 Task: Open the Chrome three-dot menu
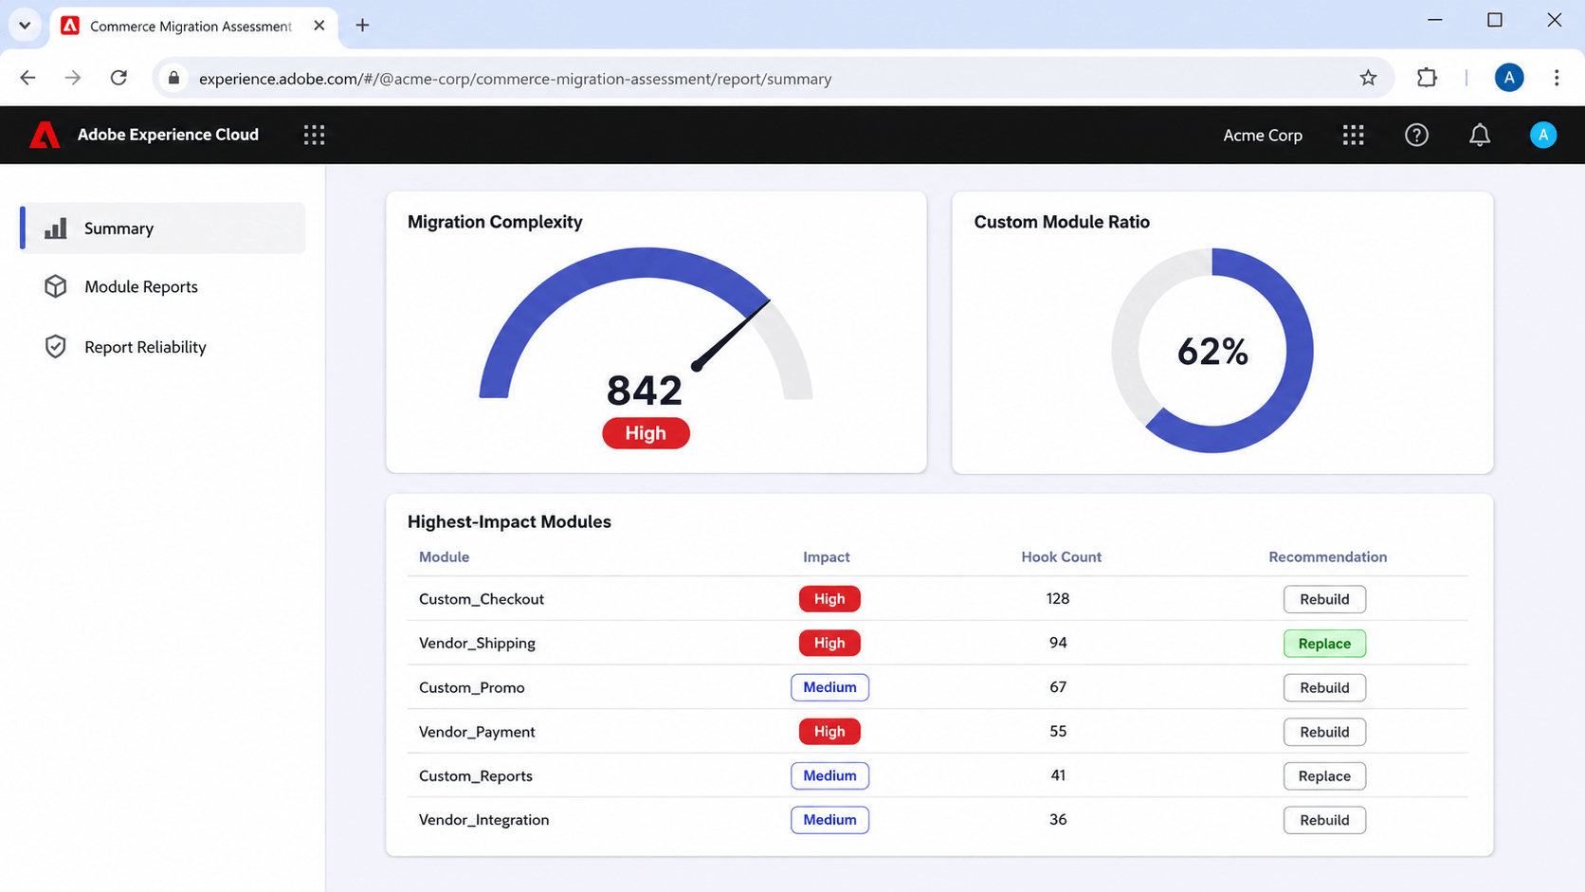1556,78
